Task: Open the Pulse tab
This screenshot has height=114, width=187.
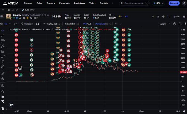Action: coord(39,3)
